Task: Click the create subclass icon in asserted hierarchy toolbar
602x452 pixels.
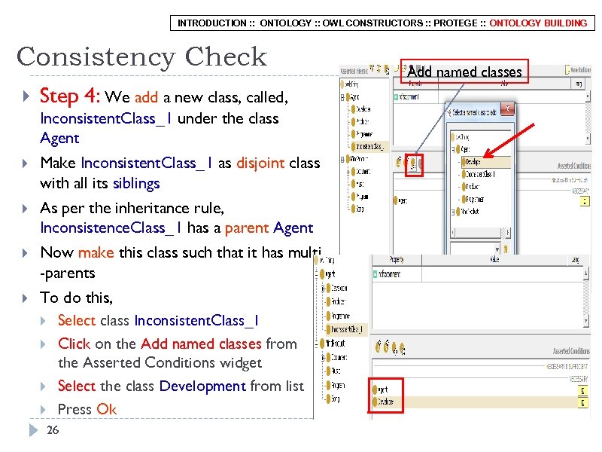Action: point(372,69)
